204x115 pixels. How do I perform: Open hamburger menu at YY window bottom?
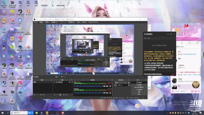coord(173,91)
